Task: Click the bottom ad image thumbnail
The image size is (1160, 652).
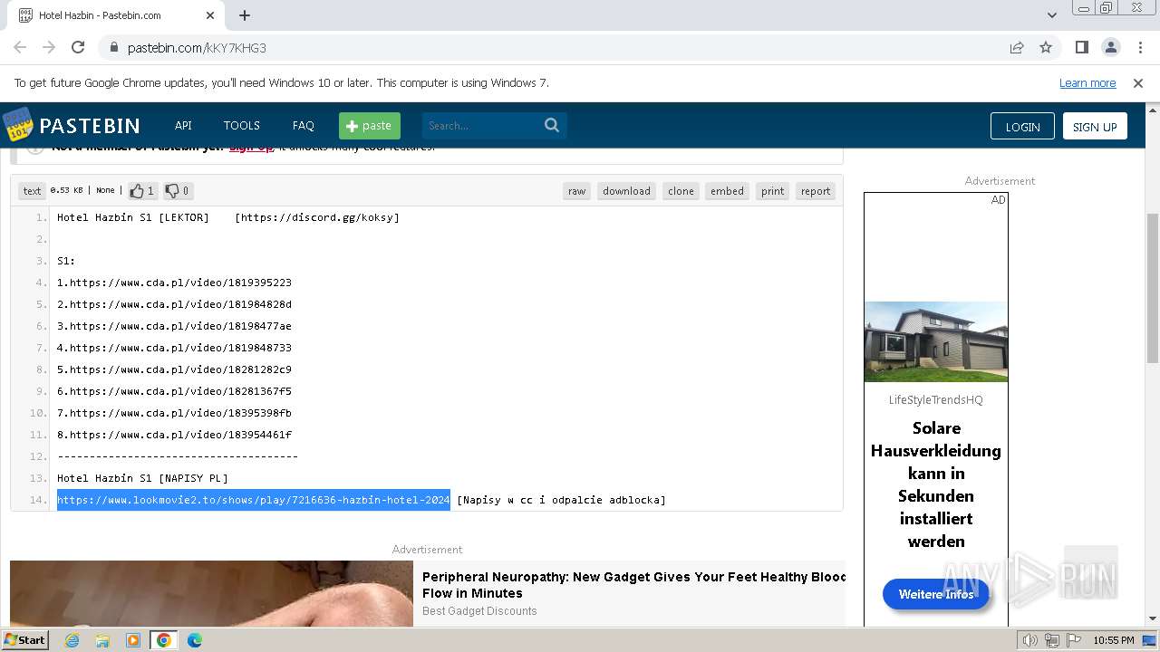Action: (x=211, y=593)
